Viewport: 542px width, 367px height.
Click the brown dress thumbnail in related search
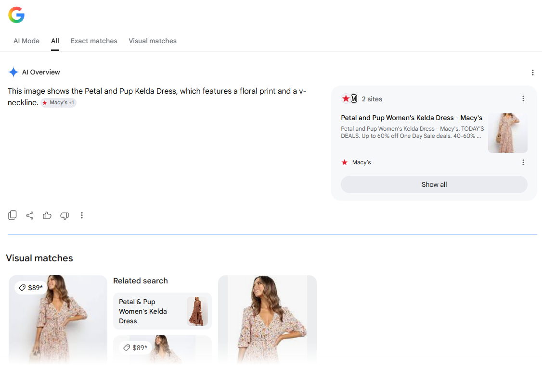click(197, 311)
